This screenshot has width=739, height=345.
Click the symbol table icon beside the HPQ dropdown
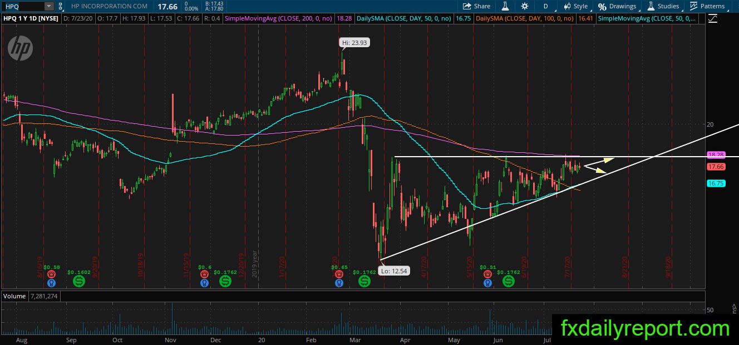(61, 6)
